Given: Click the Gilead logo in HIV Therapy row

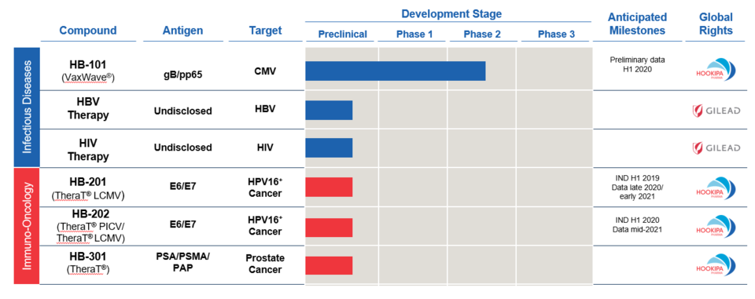Looking at the screenshot, I should (716, 148).
